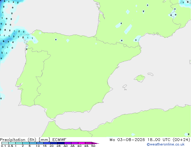Click the Menorca island outline
Image resolution: width=191 pixels, height=147 pixels.
pyautogui.click(x=150, y=74)
